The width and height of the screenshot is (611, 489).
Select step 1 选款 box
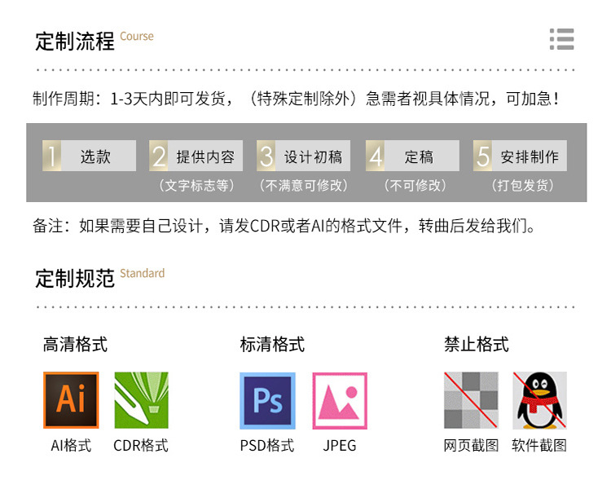pyautogui.click(x=90, y=156)
